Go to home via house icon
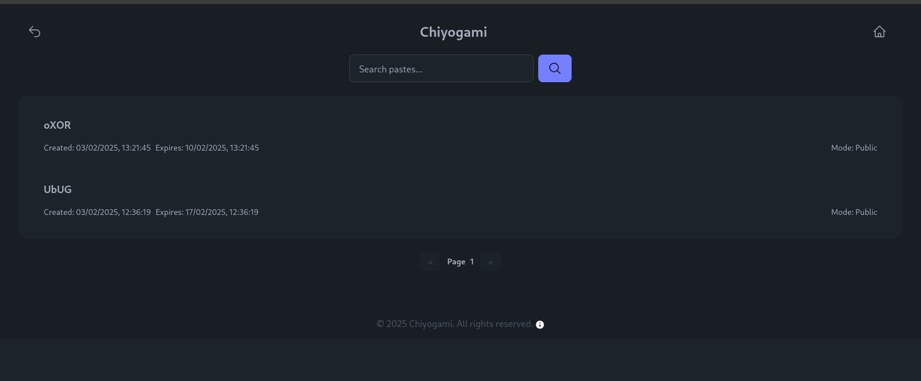Viewport: 921px width, 381px height. [x=879, y=32]
